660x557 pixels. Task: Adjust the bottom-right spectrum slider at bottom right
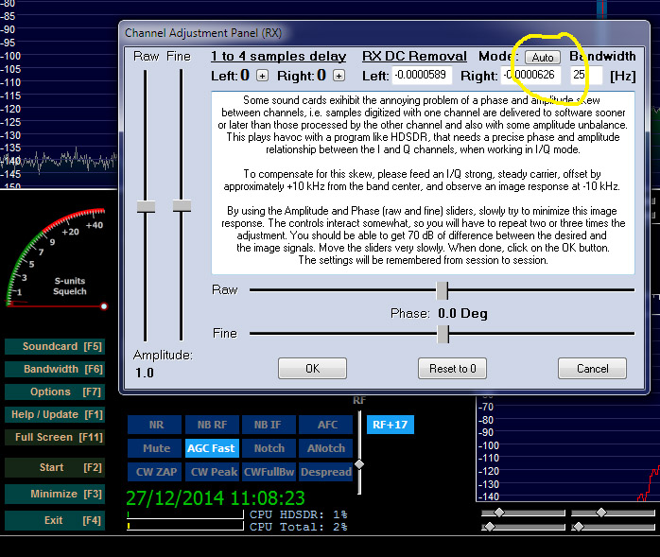(x=580, y=527)
